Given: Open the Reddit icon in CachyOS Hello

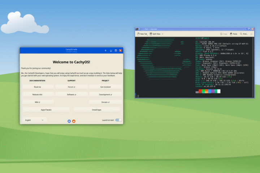Looking at the screenshot, I should 74,121.
